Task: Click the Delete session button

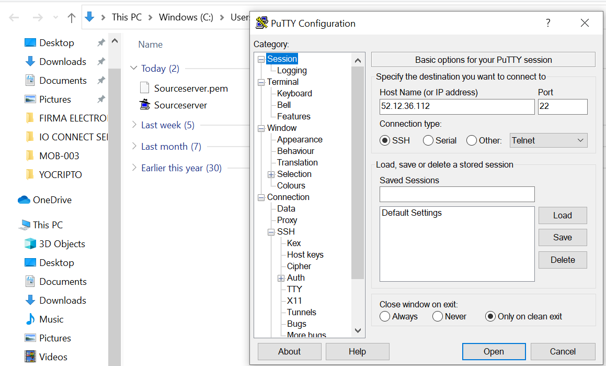Action: [x=562, y=260]
